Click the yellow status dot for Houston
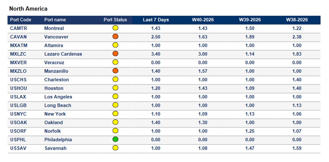This screenshot has width=329, height=162. tap(115, 88)
